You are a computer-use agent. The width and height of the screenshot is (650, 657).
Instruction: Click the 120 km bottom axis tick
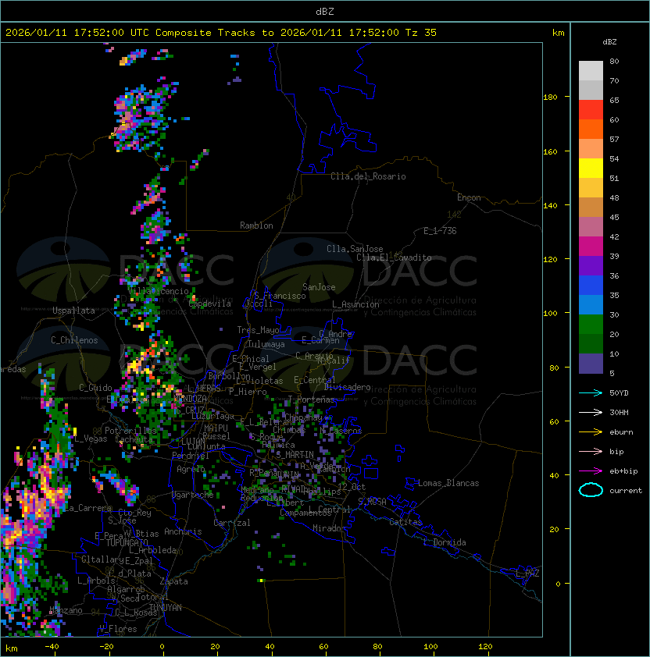[x=485, y=647]
